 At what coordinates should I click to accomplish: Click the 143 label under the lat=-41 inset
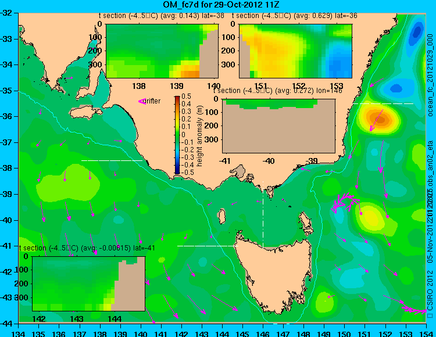point(77,318)
